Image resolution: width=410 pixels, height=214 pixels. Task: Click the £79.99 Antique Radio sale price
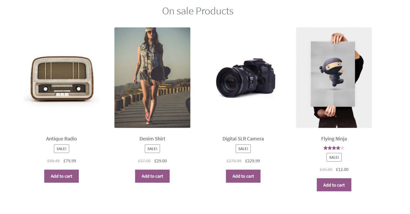pos(70,161)
